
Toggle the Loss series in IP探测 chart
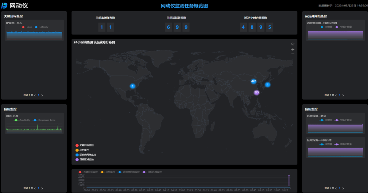[26, 27]
